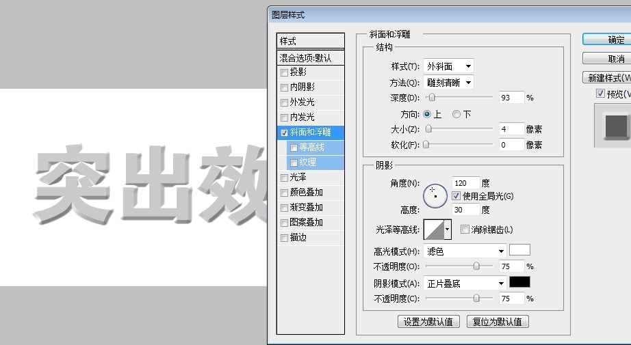Select the 纹理 sub-entry label
The height and width of the screenshot is (345, 631).
click(307, 163)
